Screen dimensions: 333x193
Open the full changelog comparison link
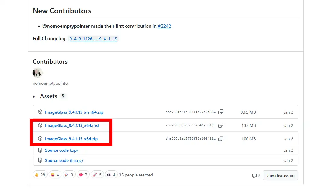coord(93,39)
